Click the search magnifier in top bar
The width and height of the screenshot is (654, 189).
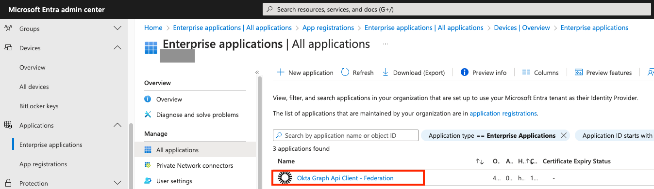coord(269,9)
